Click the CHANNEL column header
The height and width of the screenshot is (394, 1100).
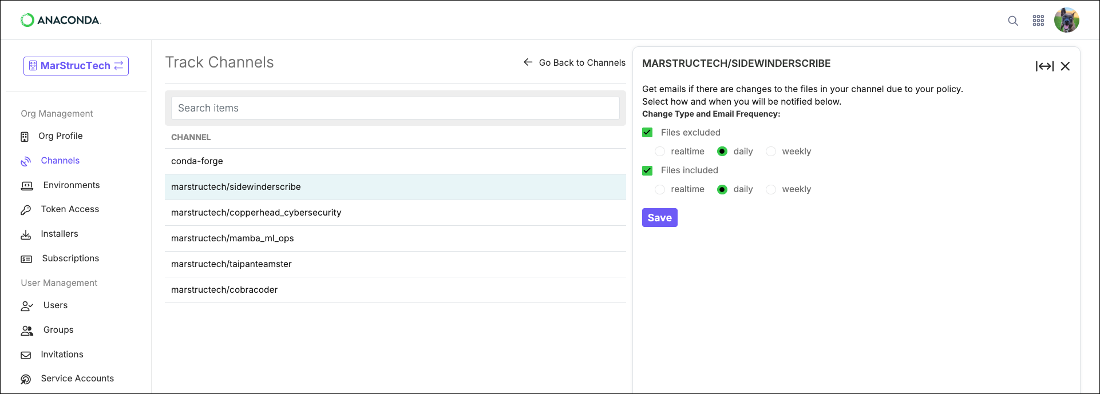[191, 137]
